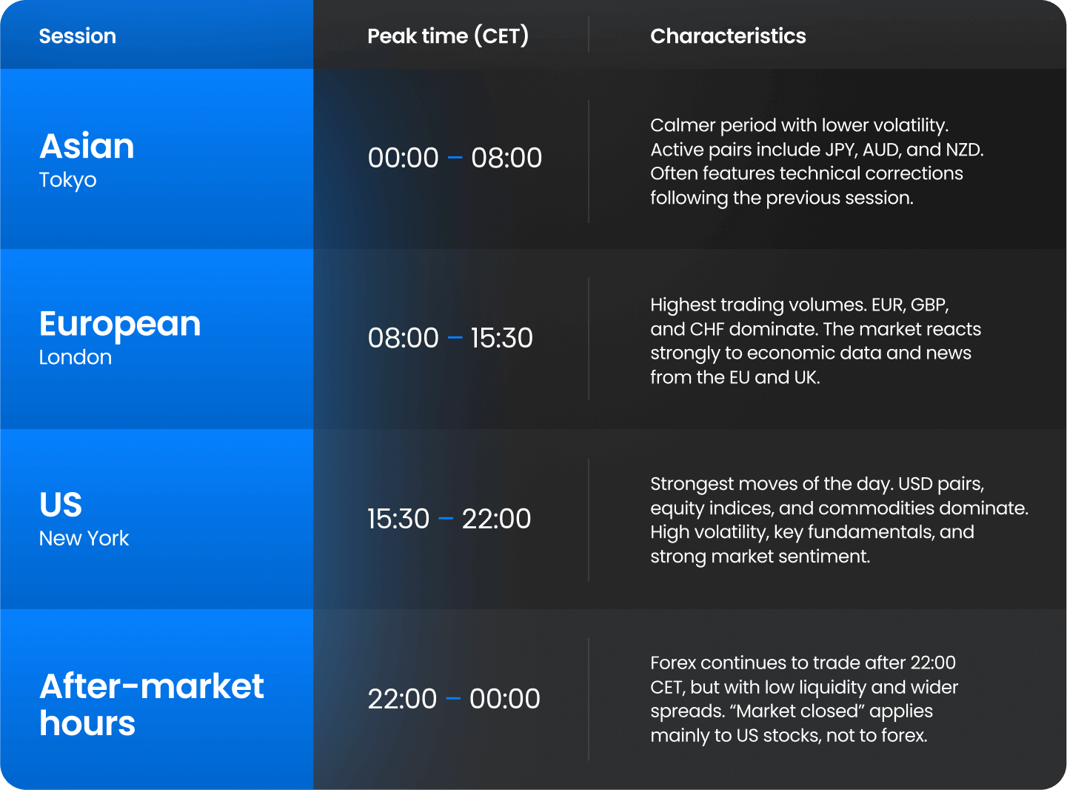Click the Tokyo subtitle label
The width and height of the screenshot is (1067, 790).
pyautogui.click(x=67, y=180)
